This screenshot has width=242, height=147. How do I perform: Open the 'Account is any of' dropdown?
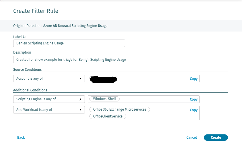point(49,79)
